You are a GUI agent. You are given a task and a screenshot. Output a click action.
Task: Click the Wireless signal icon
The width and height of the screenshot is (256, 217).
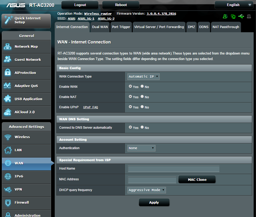(8, 137)
